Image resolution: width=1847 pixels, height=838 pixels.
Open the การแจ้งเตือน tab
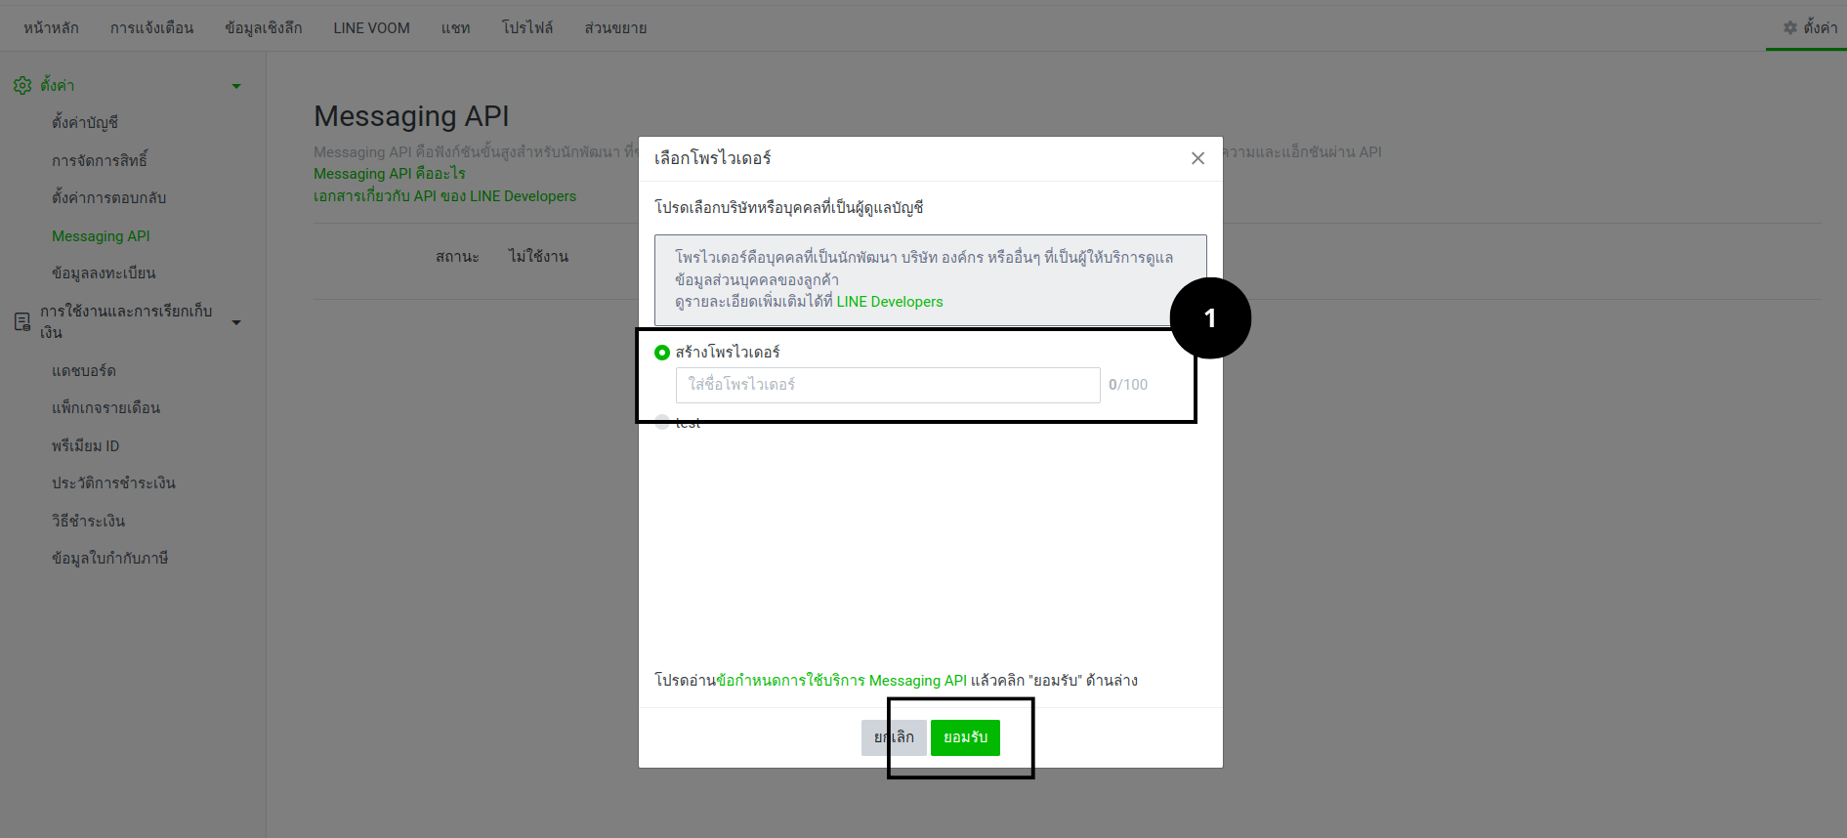point(152,28)
